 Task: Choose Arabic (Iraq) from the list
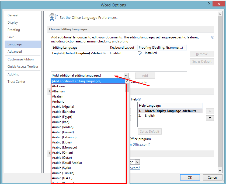point(88,122)
